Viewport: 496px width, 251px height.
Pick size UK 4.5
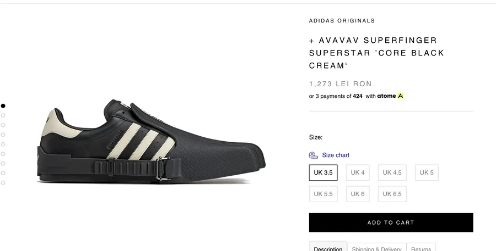click(x=392, y=172)
